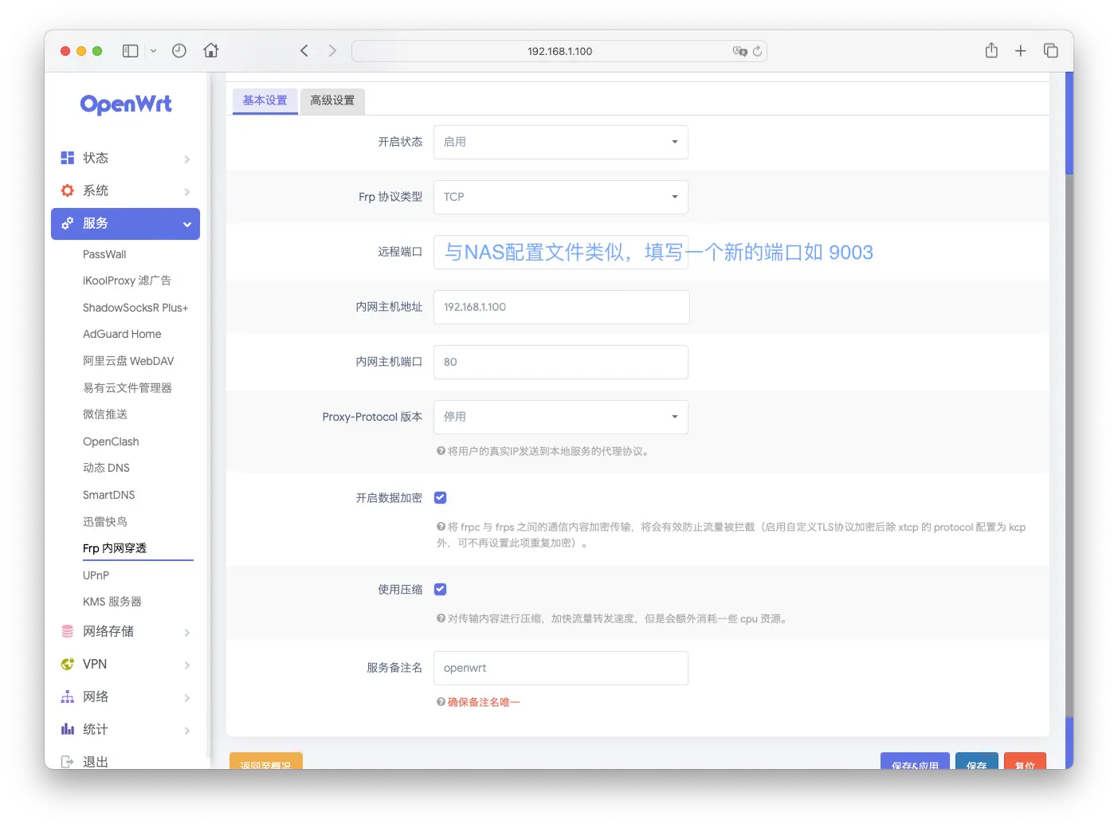Uncheck the 开启数据加密 checkbox
1118x828 pixels.
tap(440, 498)
